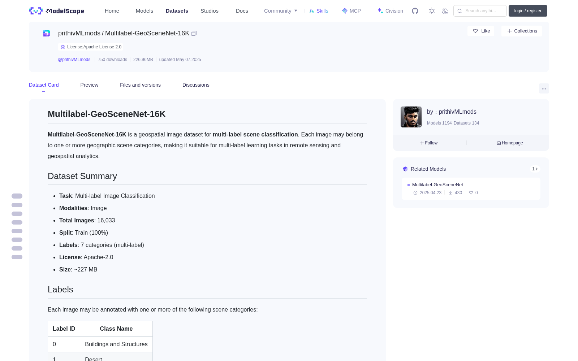Open the @prithivMLmods profile link
Screen dimensions: 578x361
tap(74, 60)
